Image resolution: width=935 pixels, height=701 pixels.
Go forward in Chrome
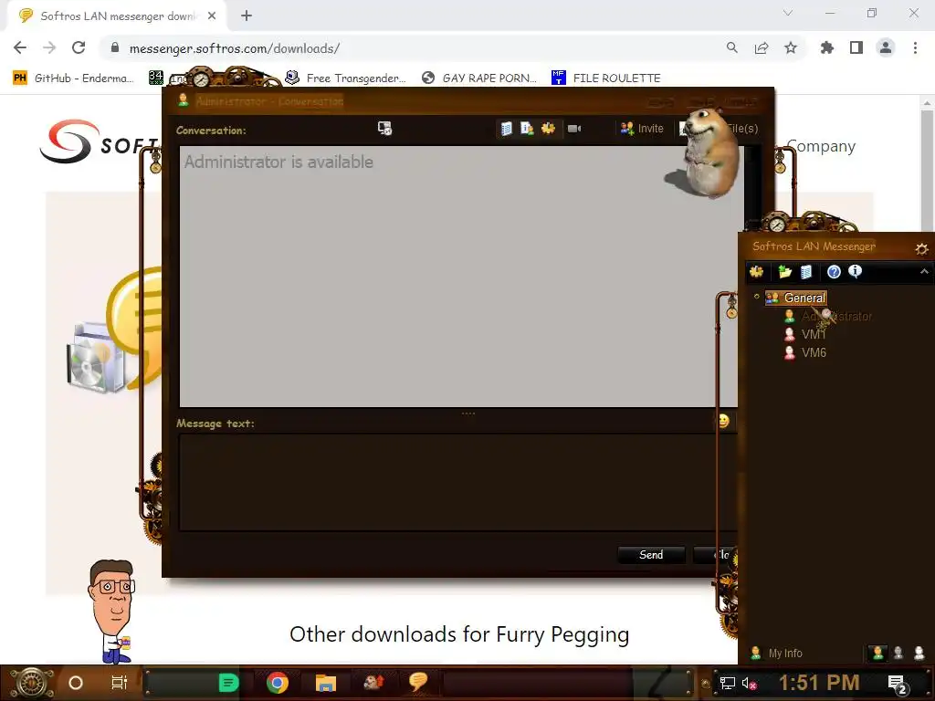coord(49,47)
